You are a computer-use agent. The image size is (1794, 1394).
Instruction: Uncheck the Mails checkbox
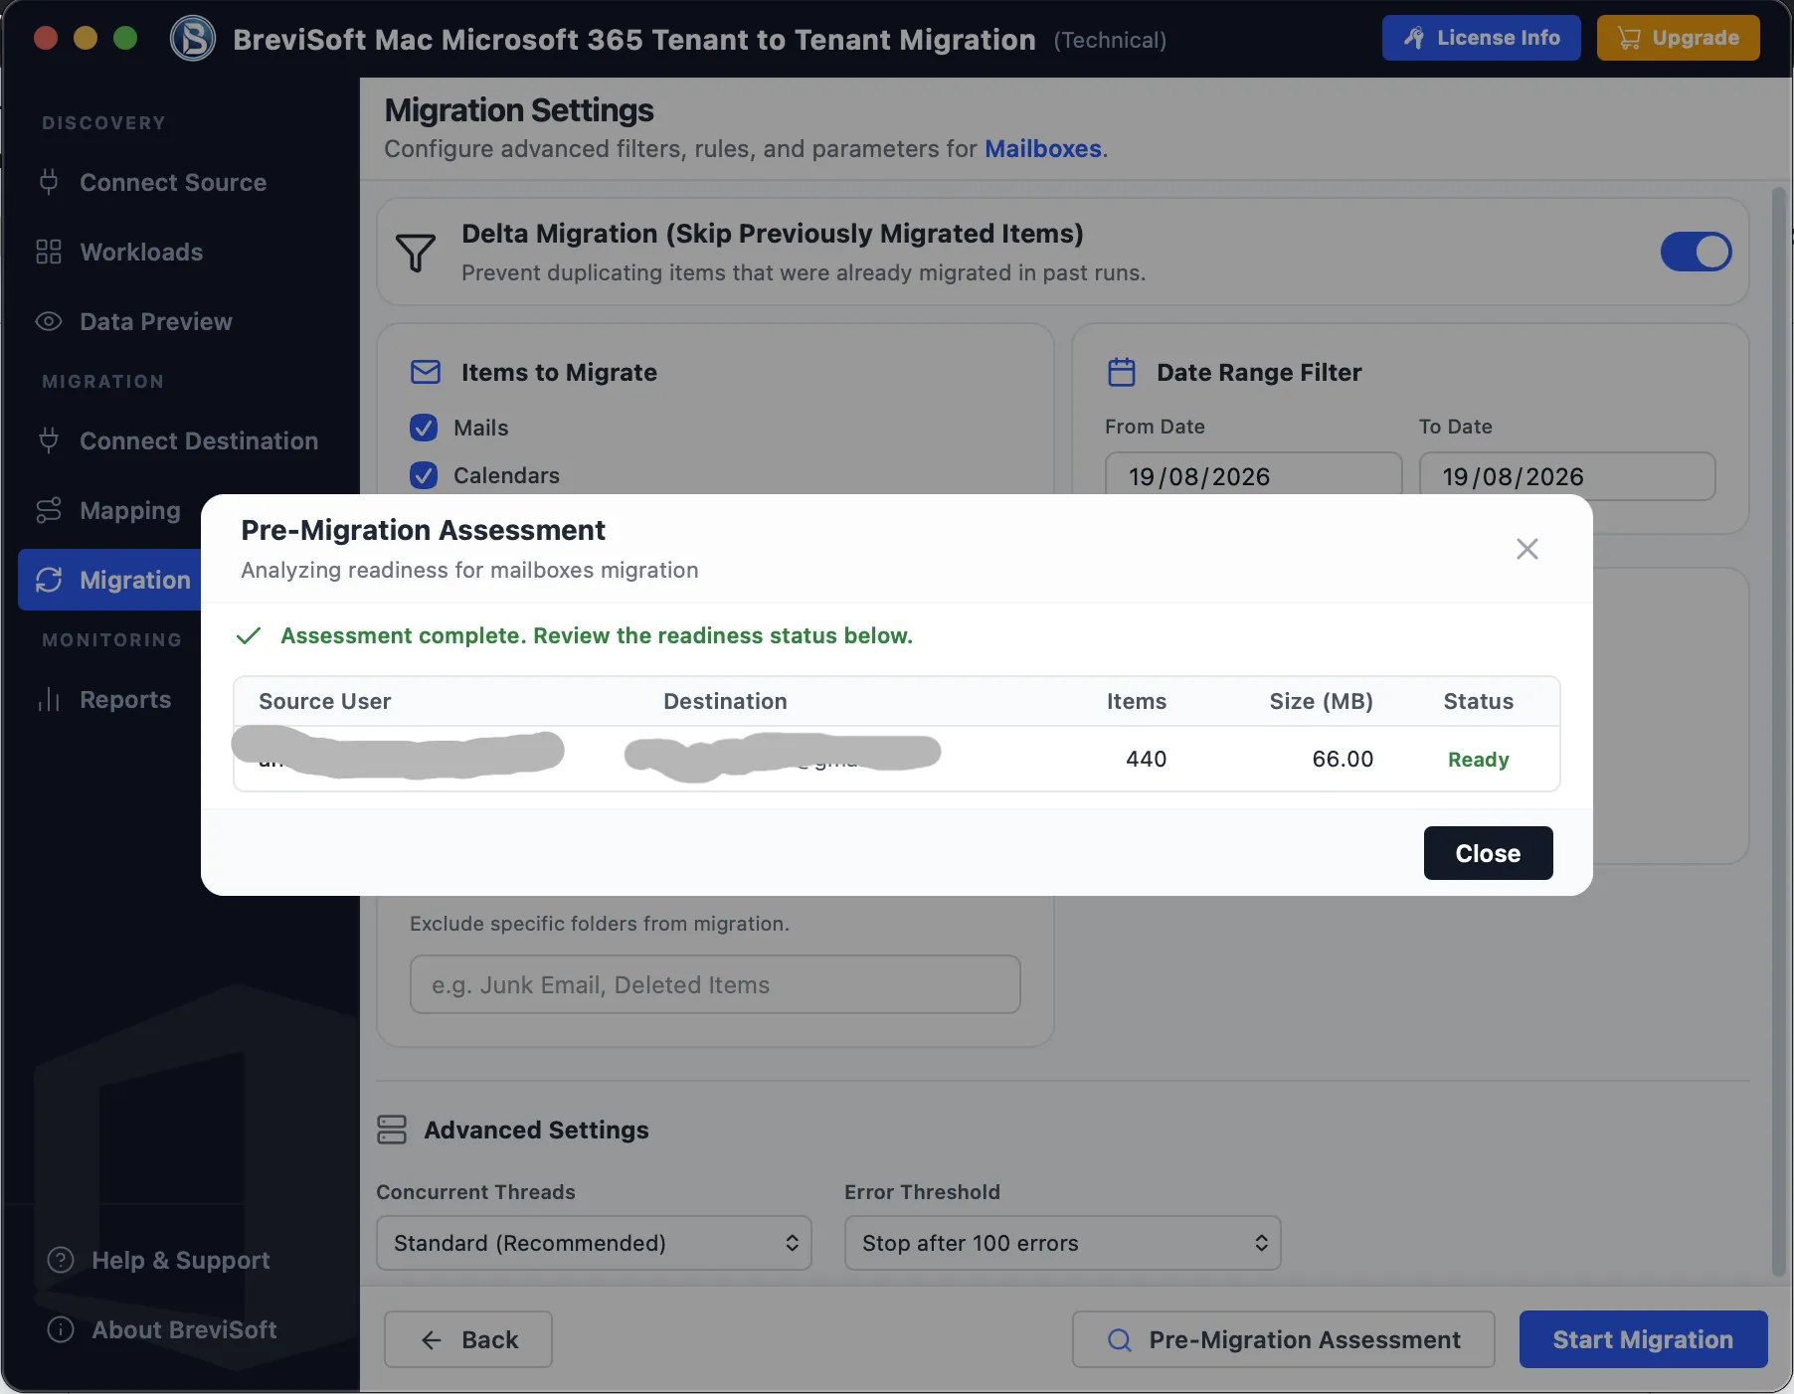coord(424,428)
